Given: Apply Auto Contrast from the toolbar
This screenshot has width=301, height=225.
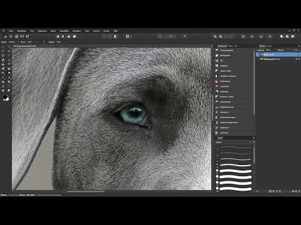Looking at the screenshot, I should [63, 36].
